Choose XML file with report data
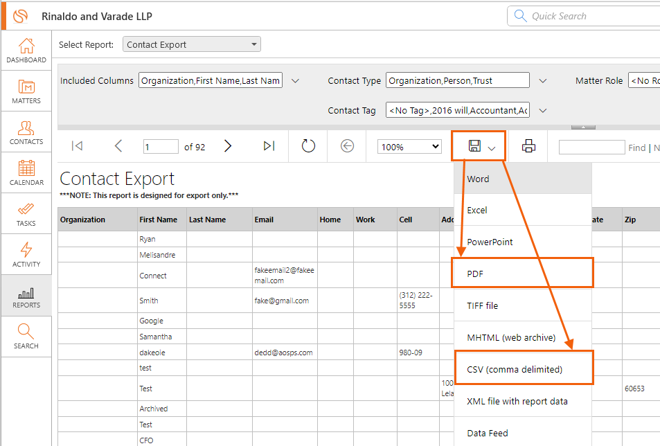Image resolution: width=660 pixels, height=446 pixels. tap(523, 401)
